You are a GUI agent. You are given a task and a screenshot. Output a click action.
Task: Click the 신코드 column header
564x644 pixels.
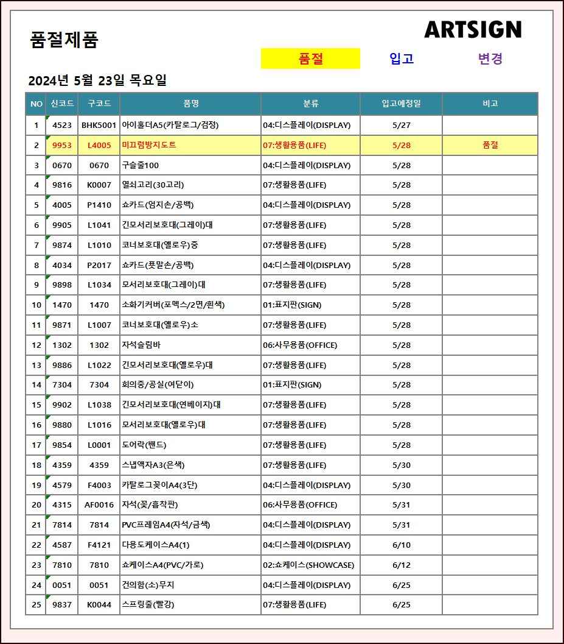pos(62,104)
